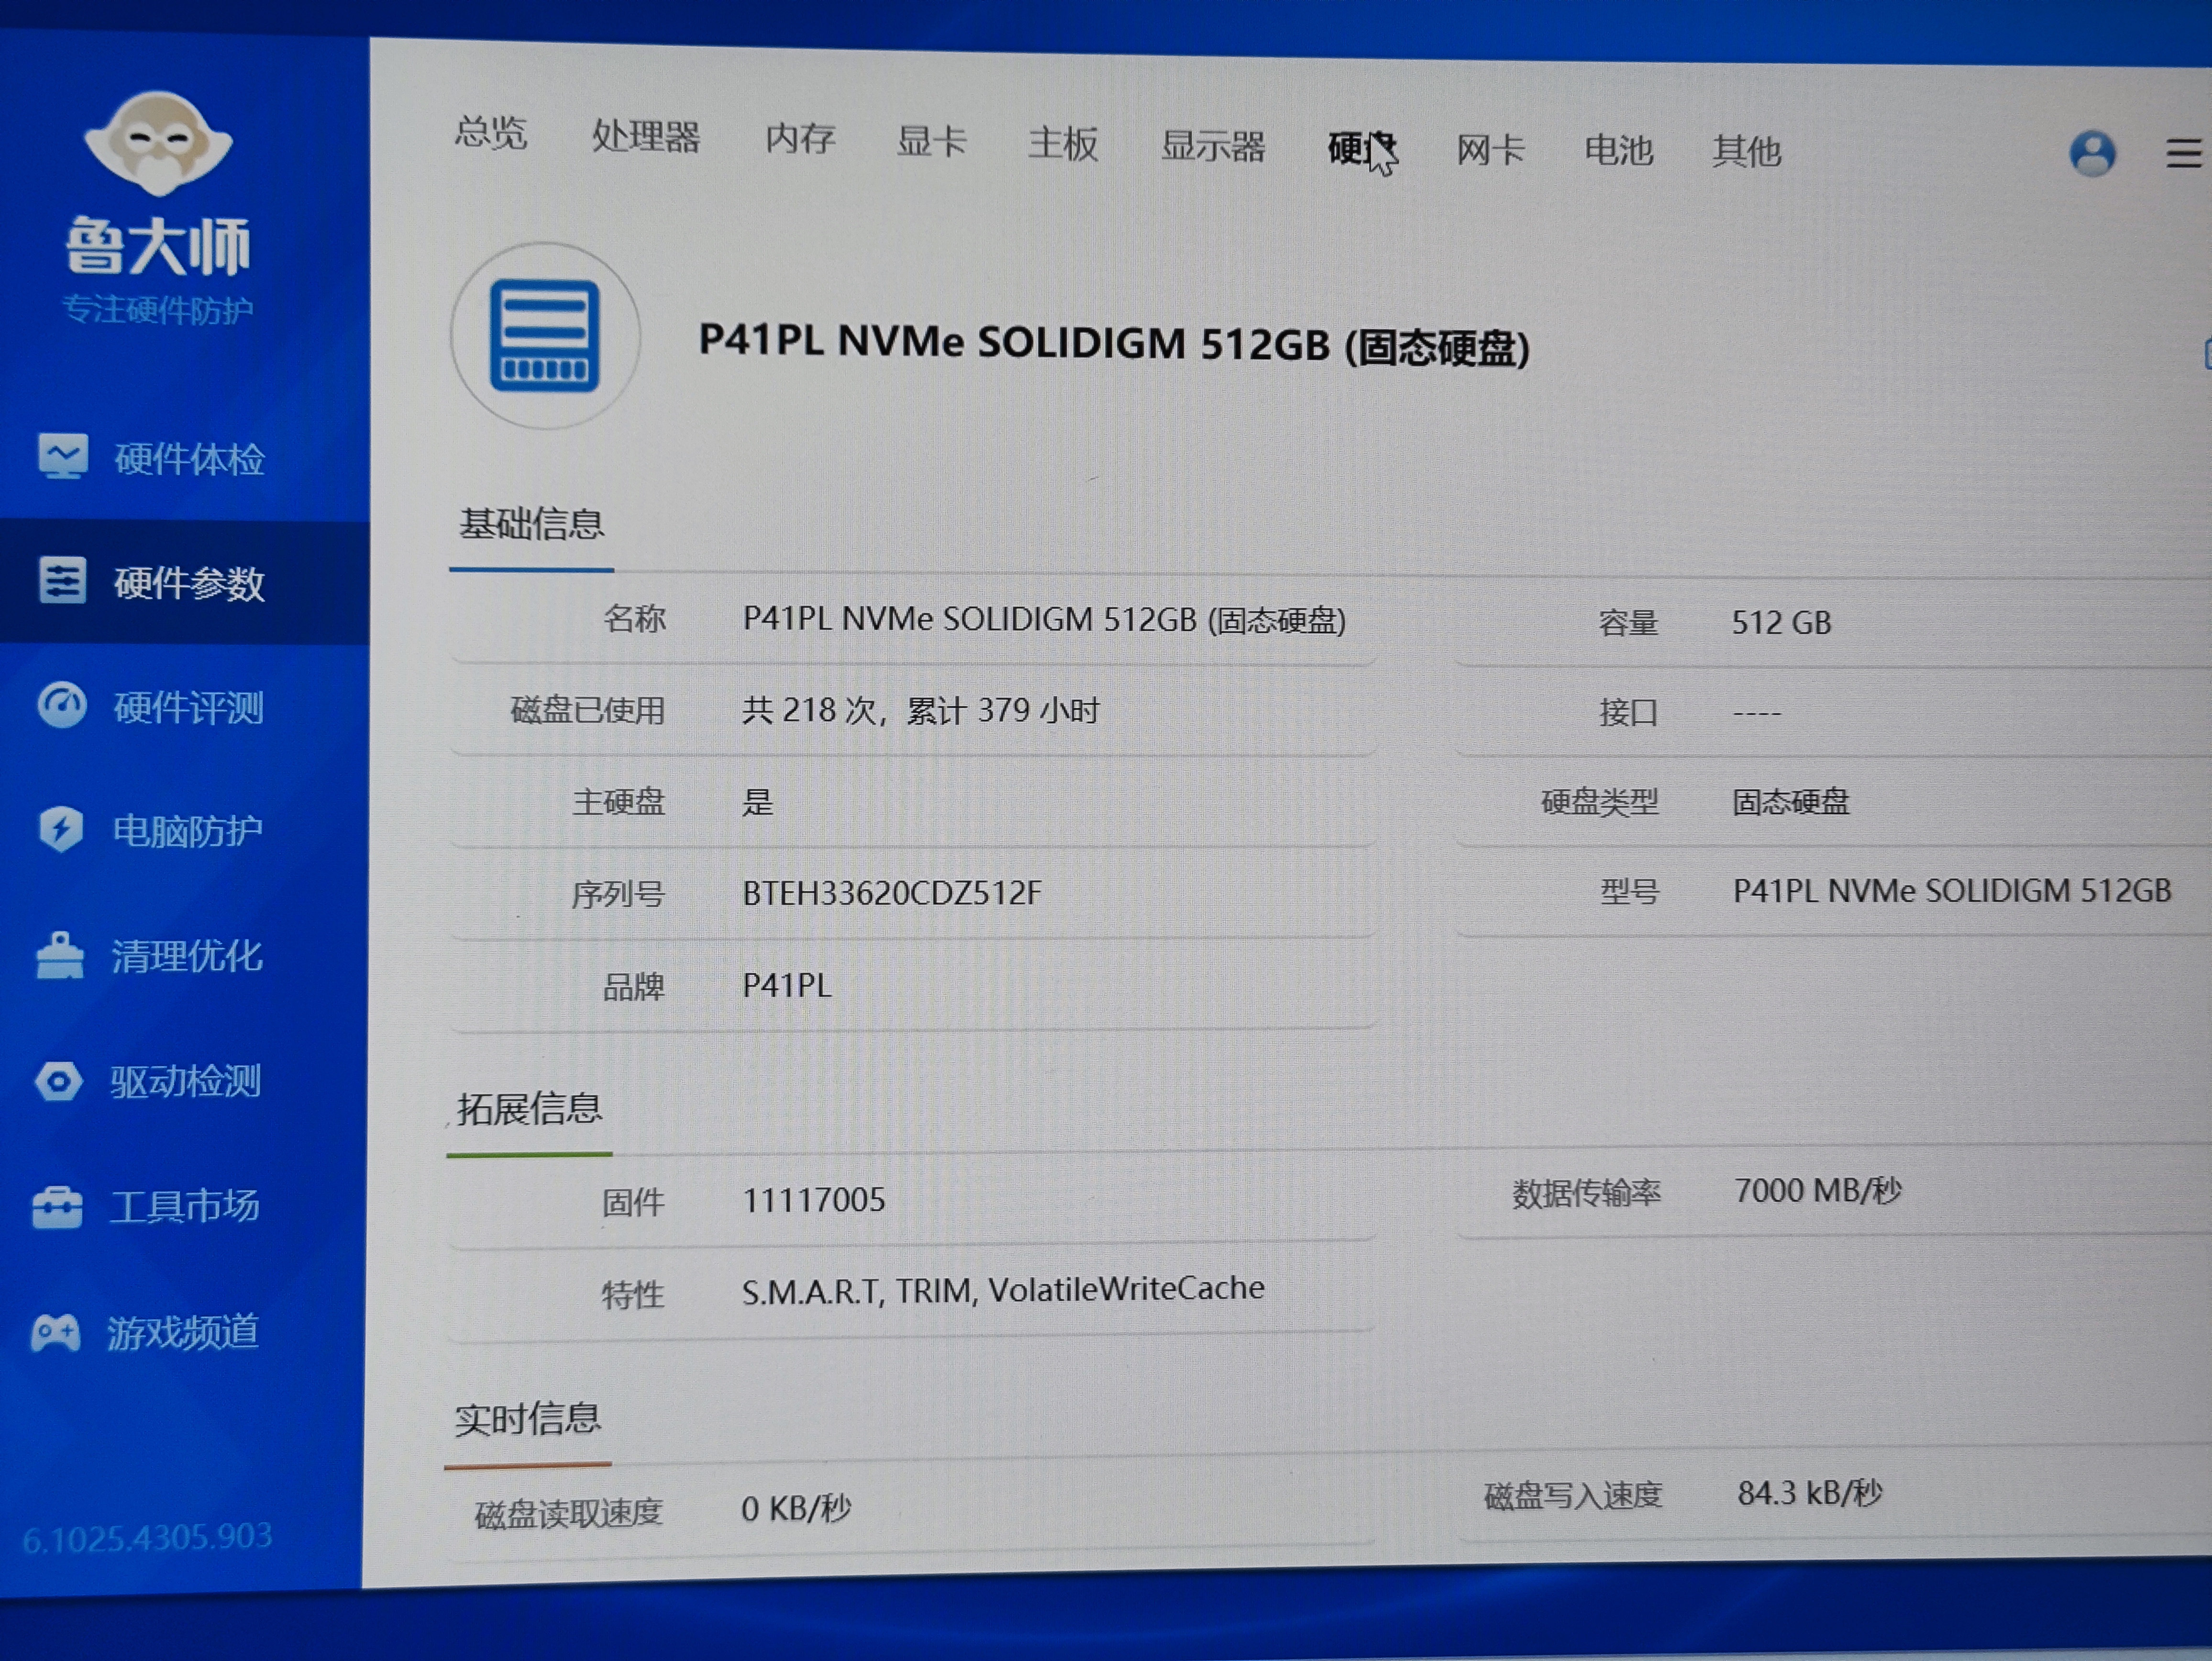The width and height of the screenshot is (2212, 1661).
Task: Click the SSD drive icon
Action: coord(545,336)
